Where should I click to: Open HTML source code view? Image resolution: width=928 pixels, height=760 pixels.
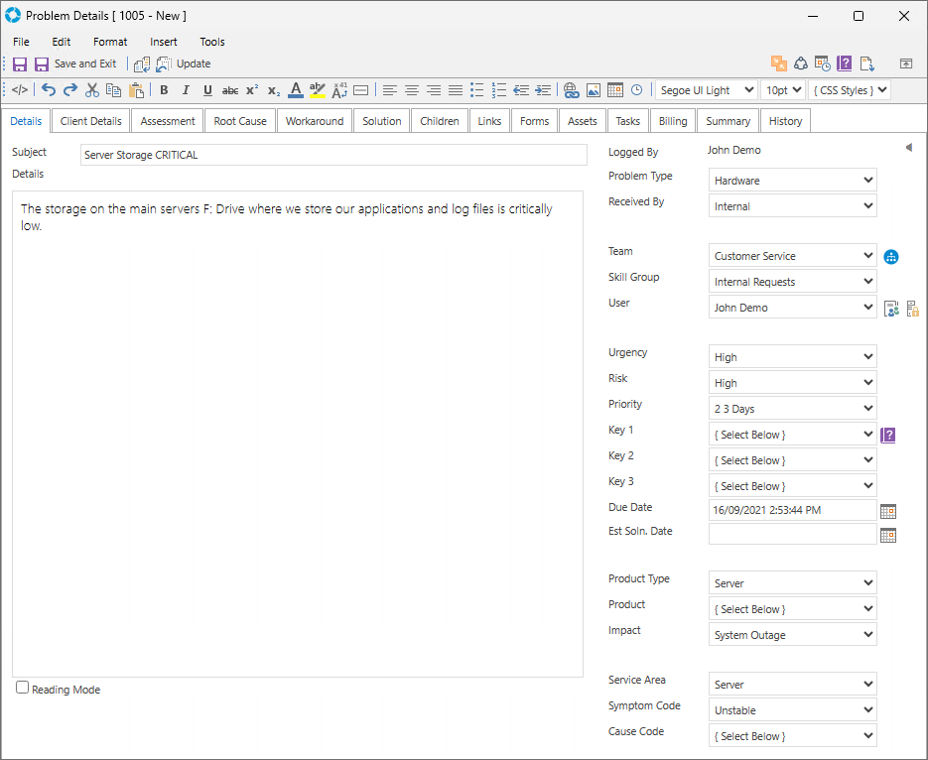click(20, 90)
